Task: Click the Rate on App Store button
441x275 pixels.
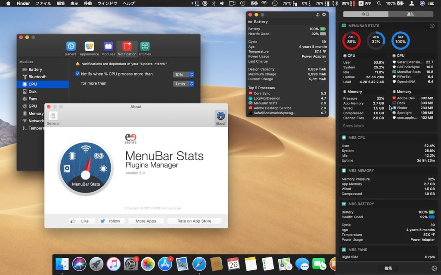Action: coord(194,221)
